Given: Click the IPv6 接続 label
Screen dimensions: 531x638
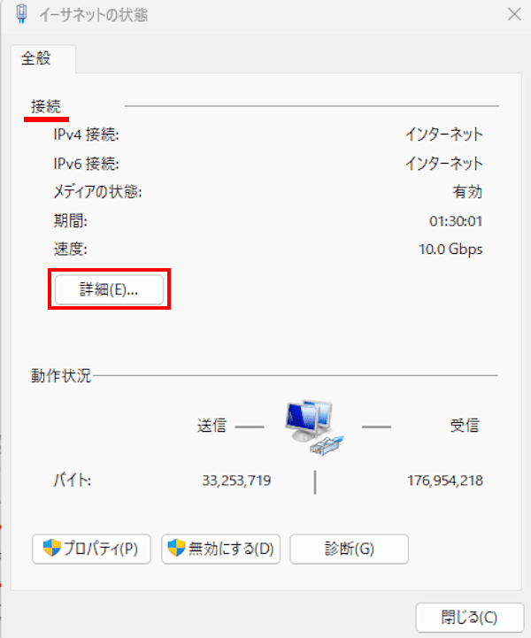Looking at the screenshot, I should pos(86,164).
